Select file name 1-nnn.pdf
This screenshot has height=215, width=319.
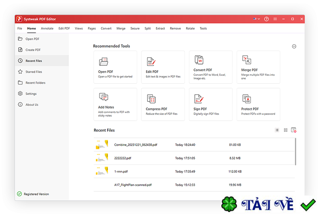(x=121, y=172)
